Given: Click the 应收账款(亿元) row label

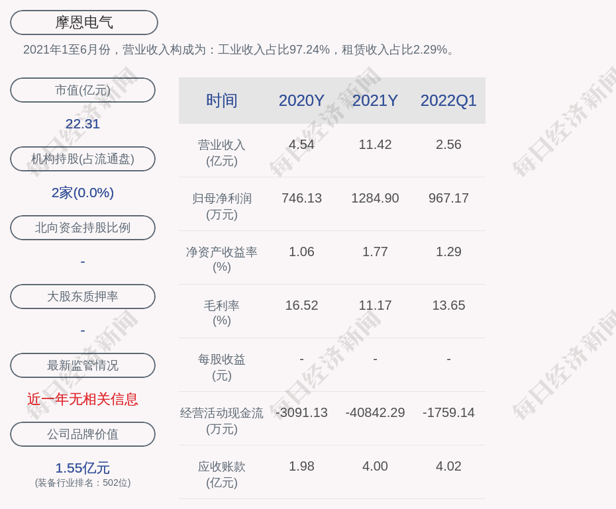Looking at the screenshot, I should coord(222,475).
